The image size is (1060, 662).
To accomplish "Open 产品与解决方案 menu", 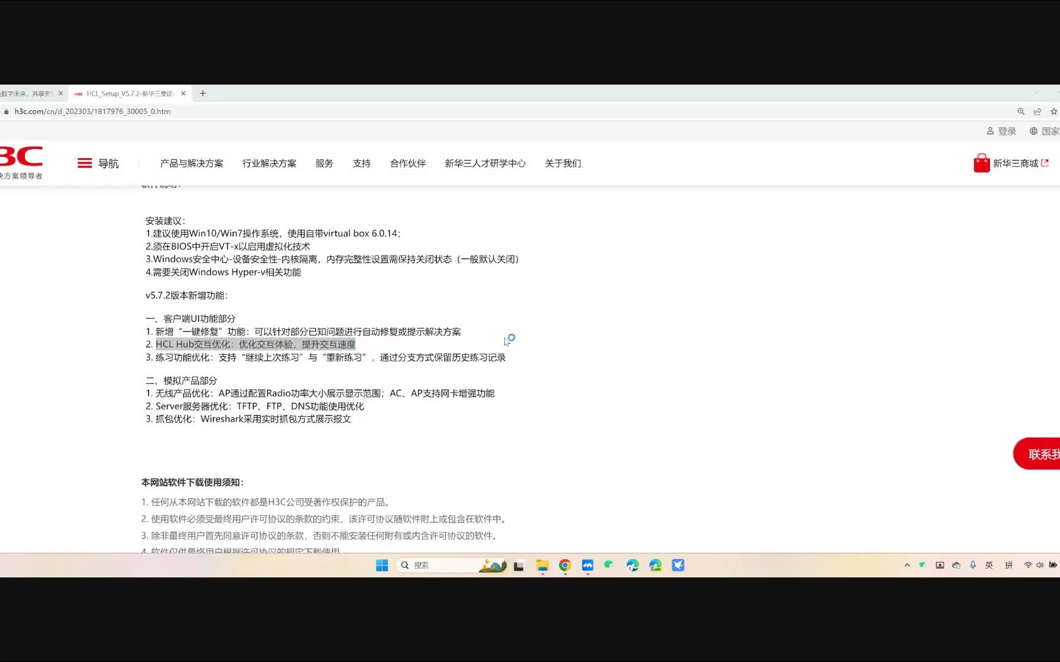I will coord(191,164).
